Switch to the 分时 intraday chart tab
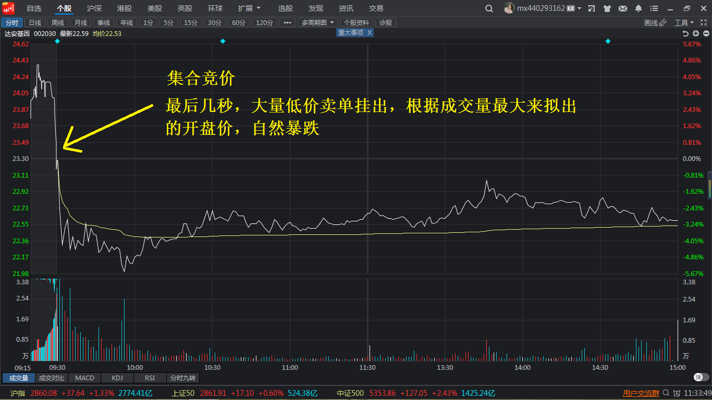The image size is (712, 400). tap(13, 22)
